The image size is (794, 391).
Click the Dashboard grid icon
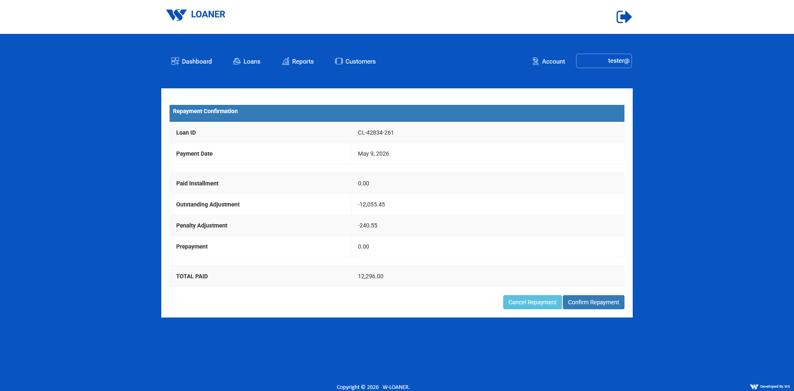coord(175,61)
